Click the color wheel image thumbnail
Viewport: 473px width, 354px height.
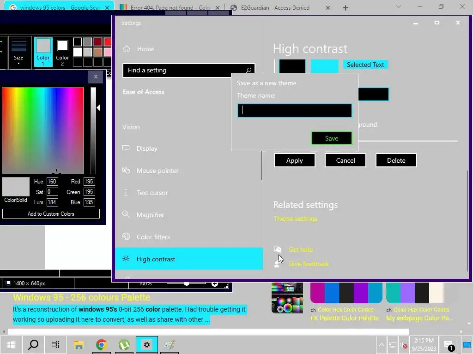point(287,298)
